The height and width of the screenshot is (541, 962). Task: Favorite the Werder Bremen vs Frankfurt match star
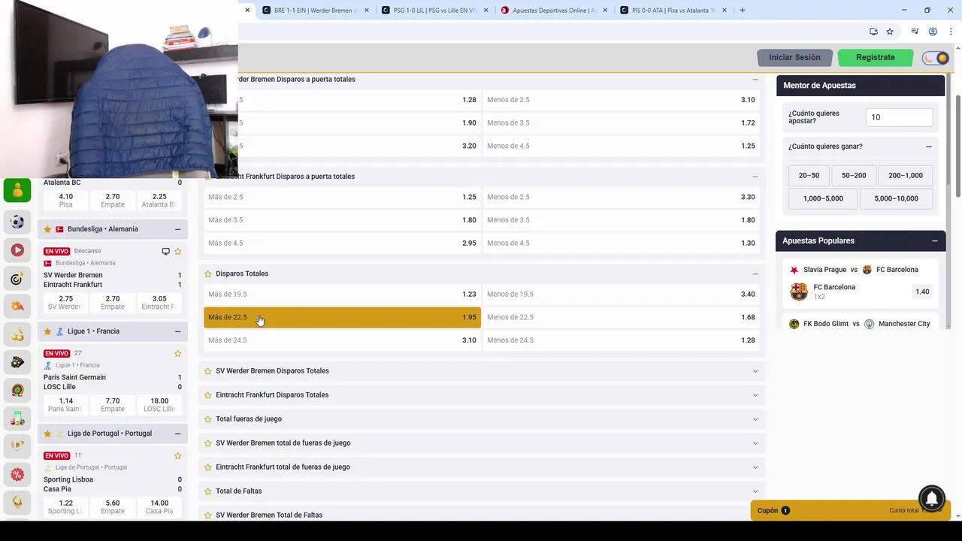tap(177, 251)
